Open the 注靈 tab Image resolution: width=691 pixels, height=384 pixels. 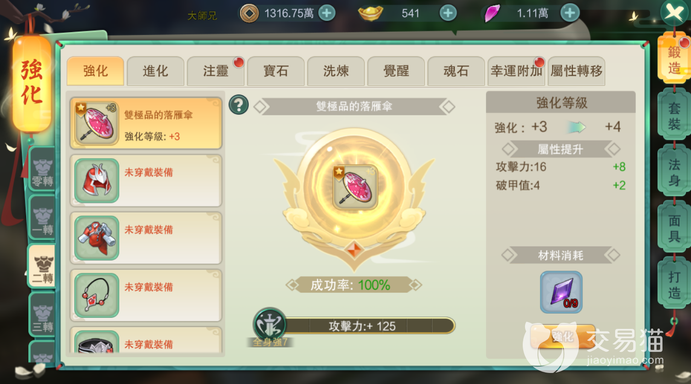(216, 71)
